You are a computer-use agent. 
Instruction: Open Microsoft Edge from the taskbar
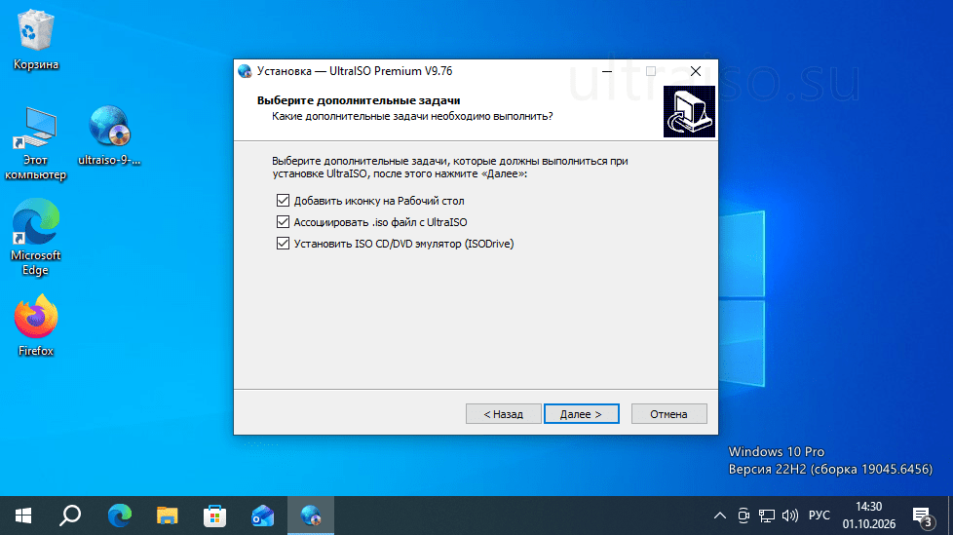coord(119,516)
